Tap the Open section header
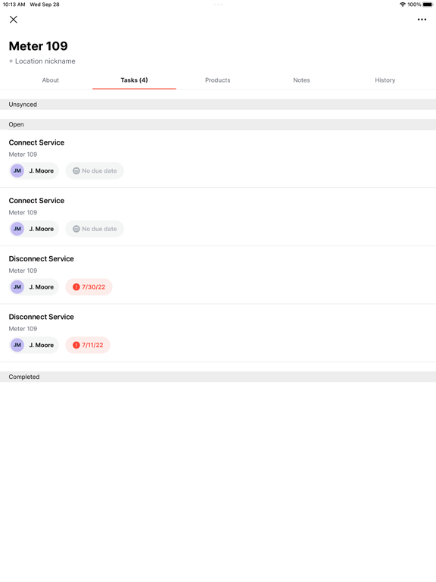Screen dimensions: 436x582 click(218, 124)
